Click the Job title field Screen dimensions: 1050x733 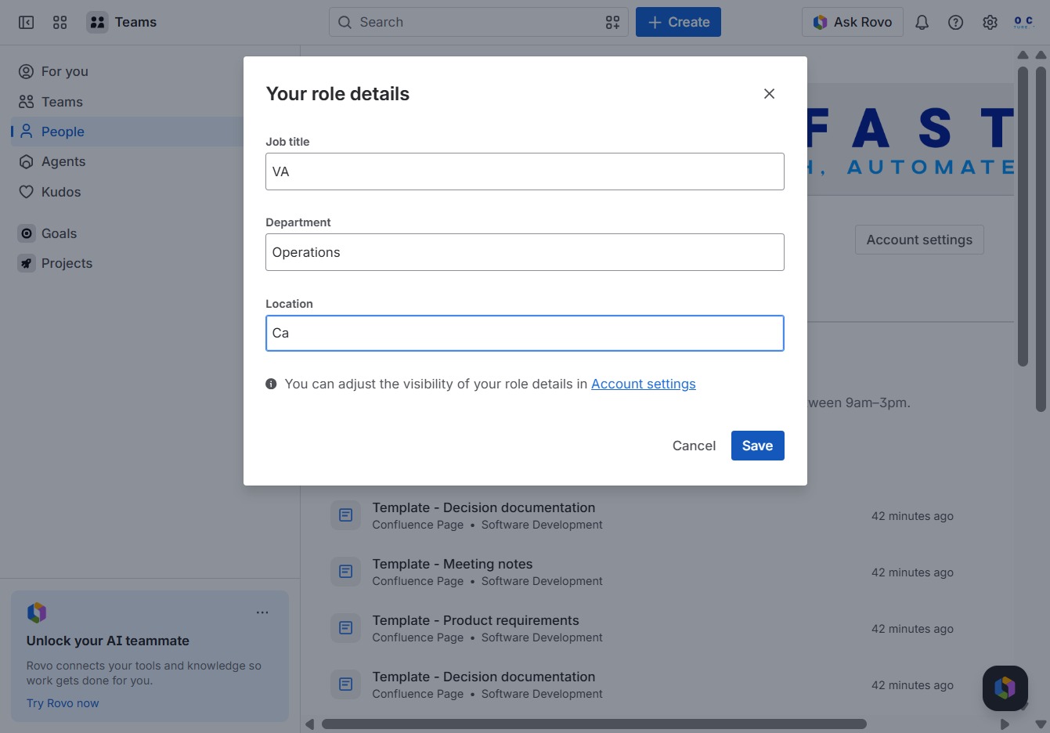click(525, 172)
